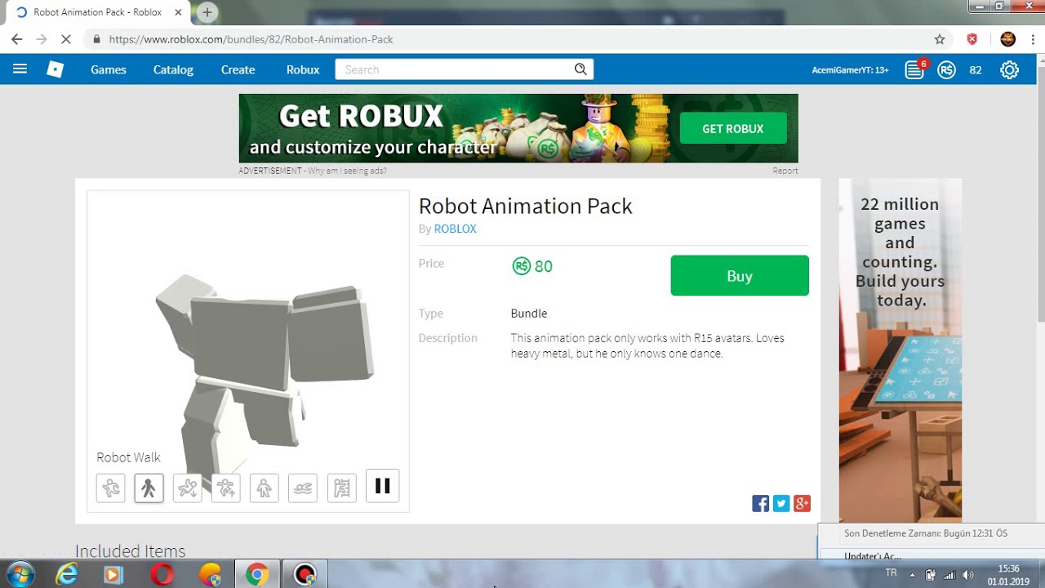Screen dimensions: 1045x588
Task: Show hidden system tray icons
Action: click(x=912, y=574)
